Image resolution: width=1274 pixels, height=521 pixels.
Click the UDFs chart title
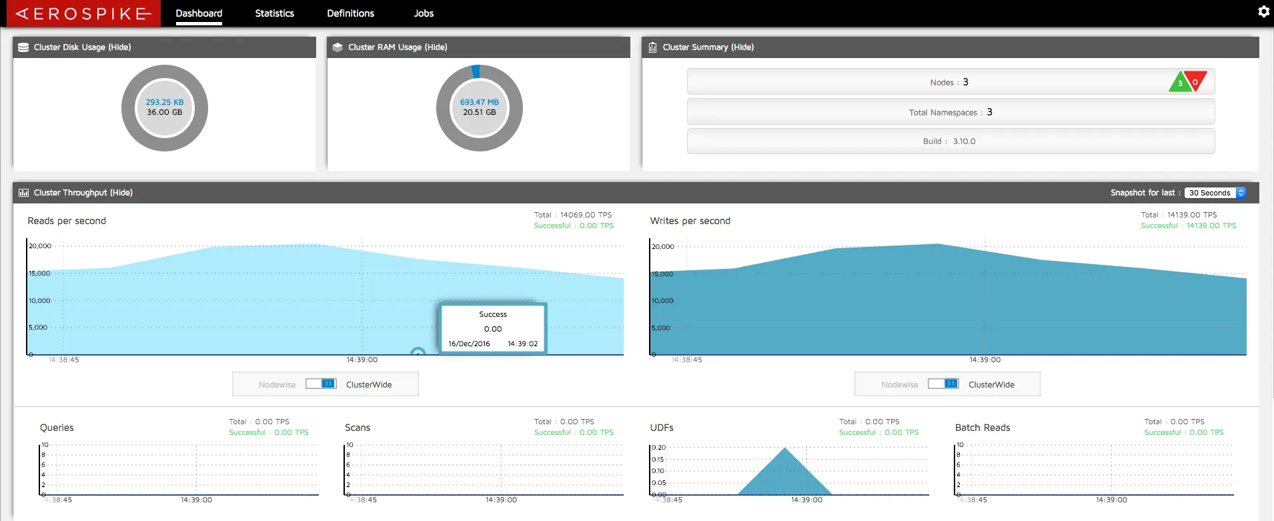tap(662, 428)
